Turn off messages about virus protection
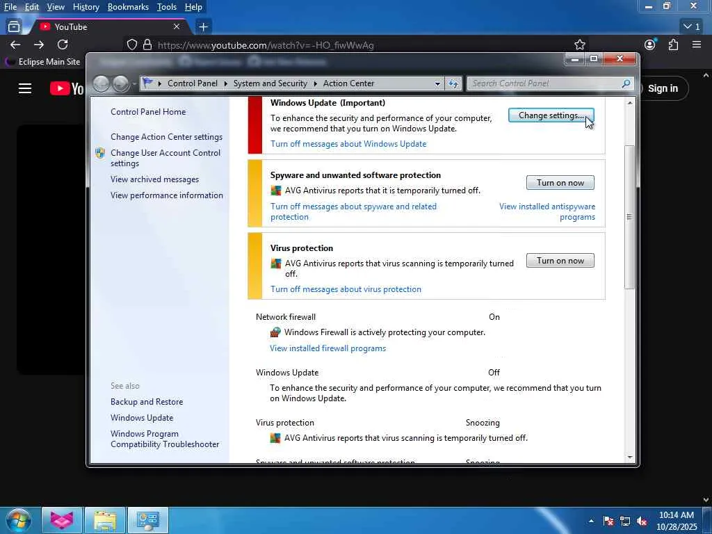Image resolution: width=712 pixels, height=534 pixels. tap(346, 289)
